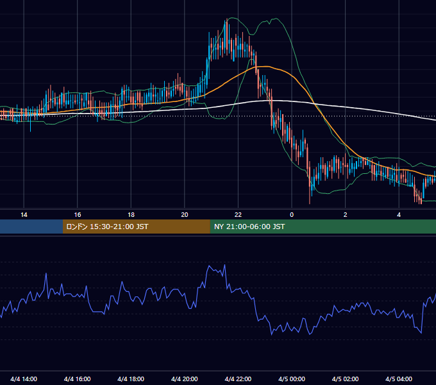Click the 4/4 20:00 indicator axis label
The image size is (436, 385).
point(185,379)
